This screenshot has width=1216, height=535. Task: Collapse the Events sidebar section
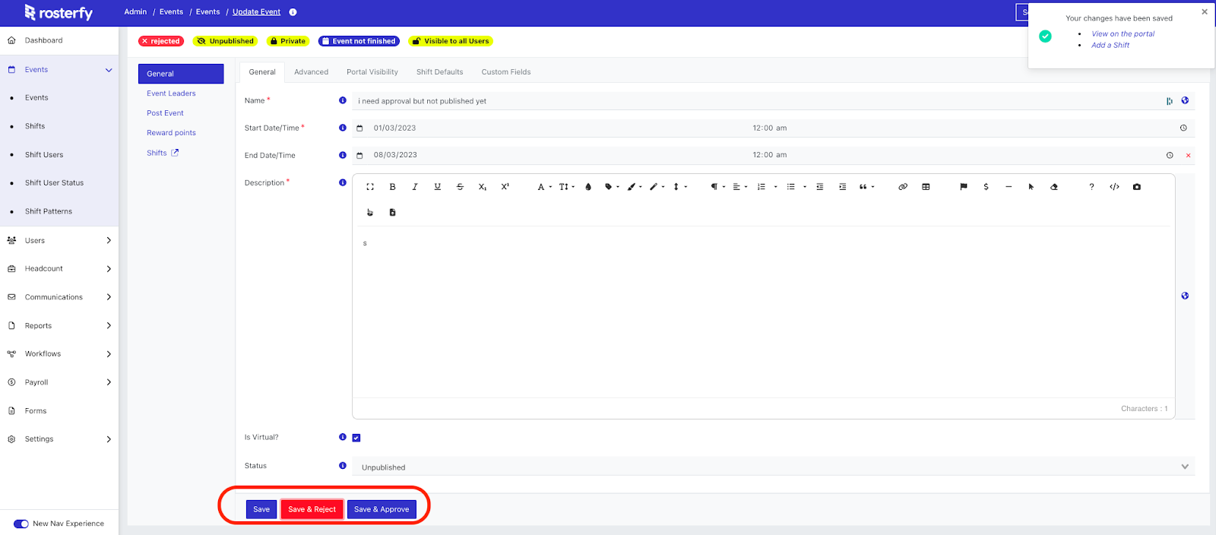(x=109, y=70)
